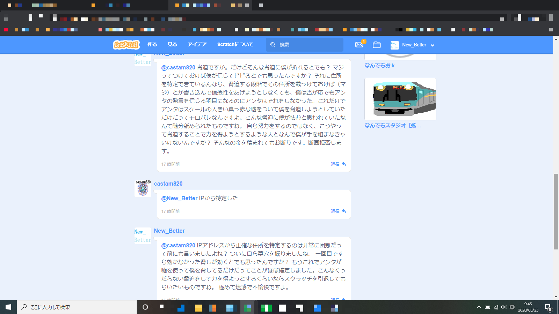
Task: Reply to IPから特定した comment
Action: (x=338, y=211)
